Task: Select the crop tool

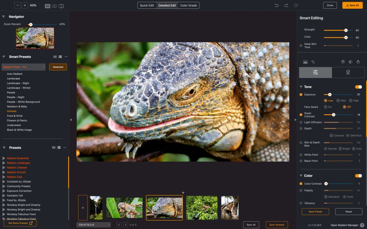Action: tap(313, 62)
